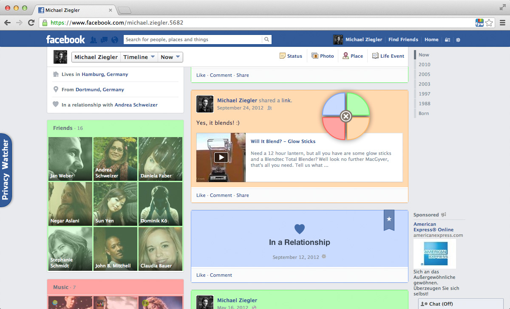
Task: Select the Photo tab in composer
Action: [323, 56]
